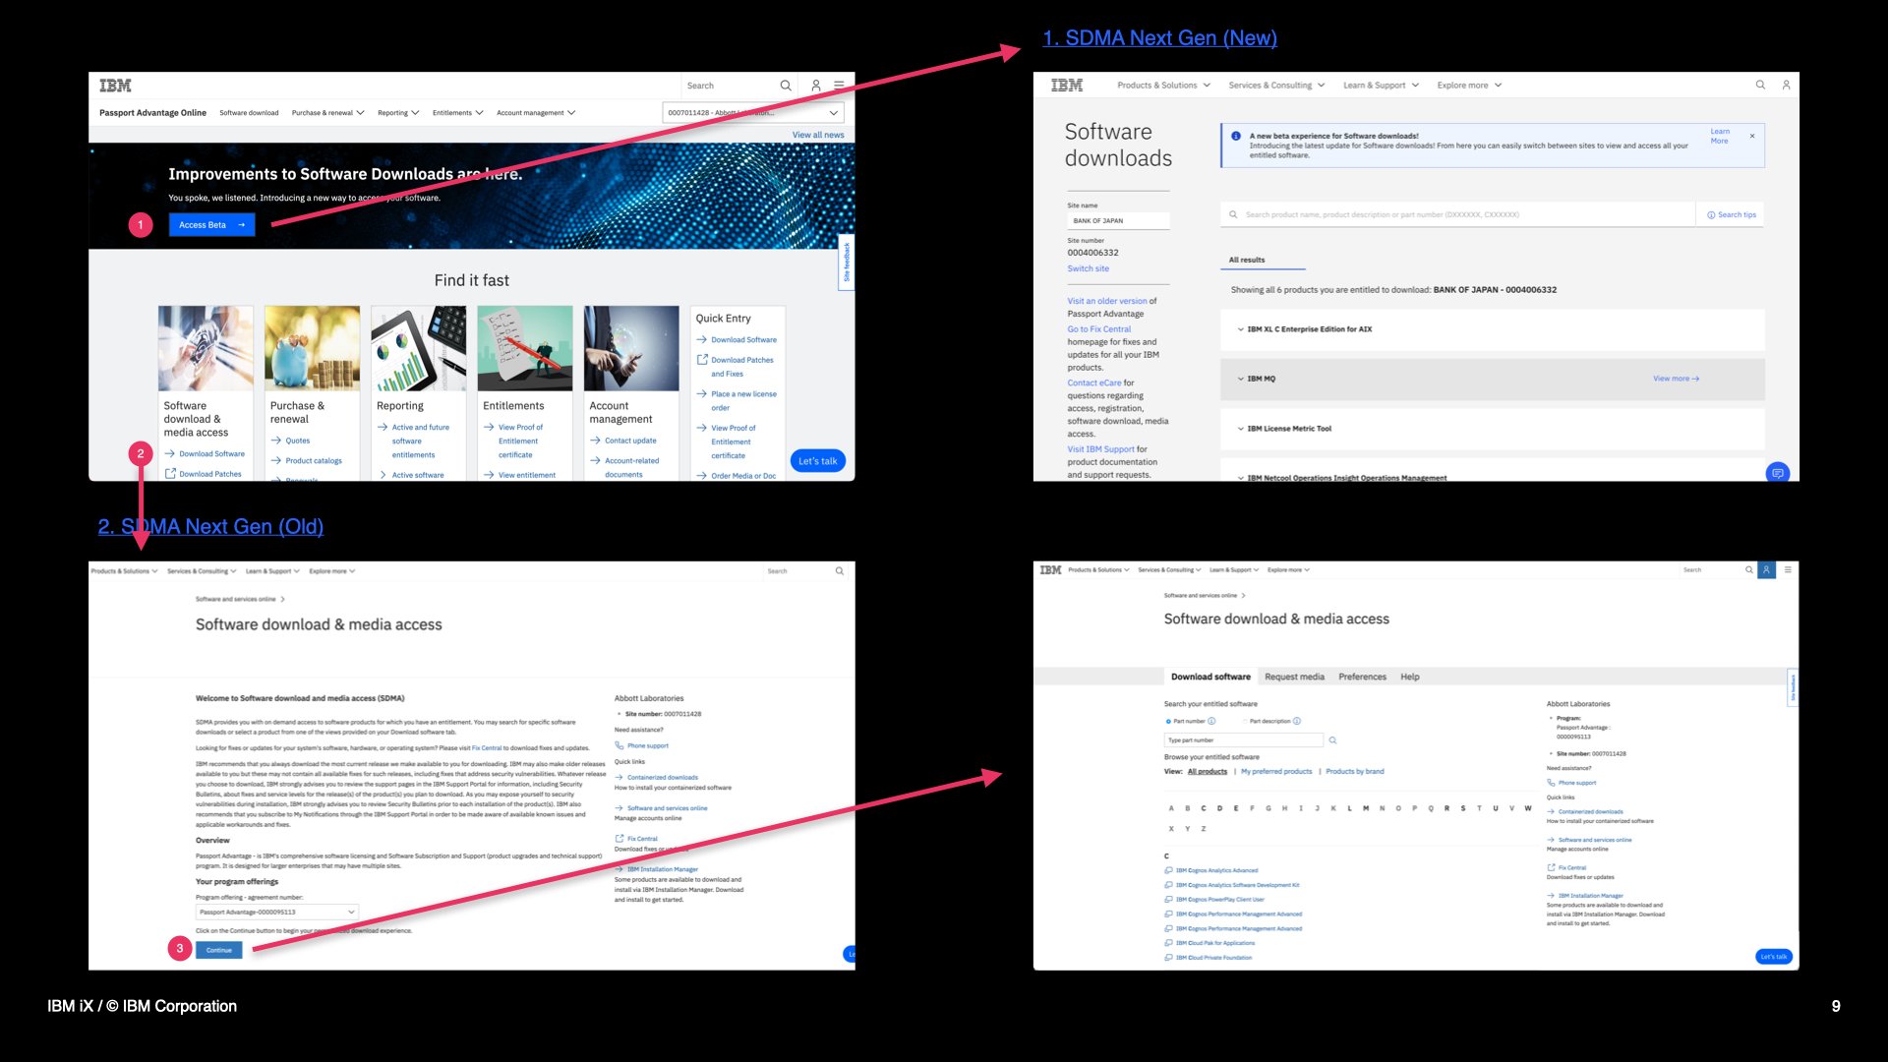The image size is (1888, 1062).
Task: Click the IBM logo in Software downloads page
Action: coord(1067,86)
